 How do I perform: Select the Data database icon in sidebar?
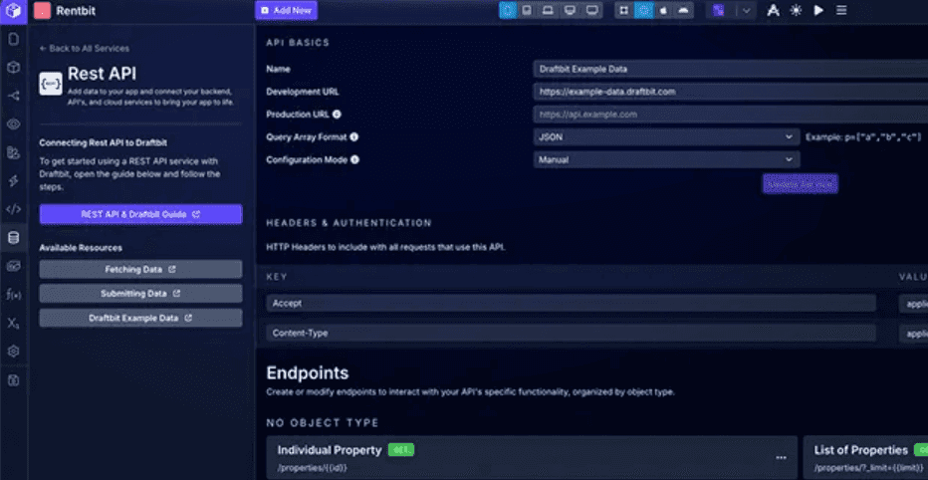point(13,238)
